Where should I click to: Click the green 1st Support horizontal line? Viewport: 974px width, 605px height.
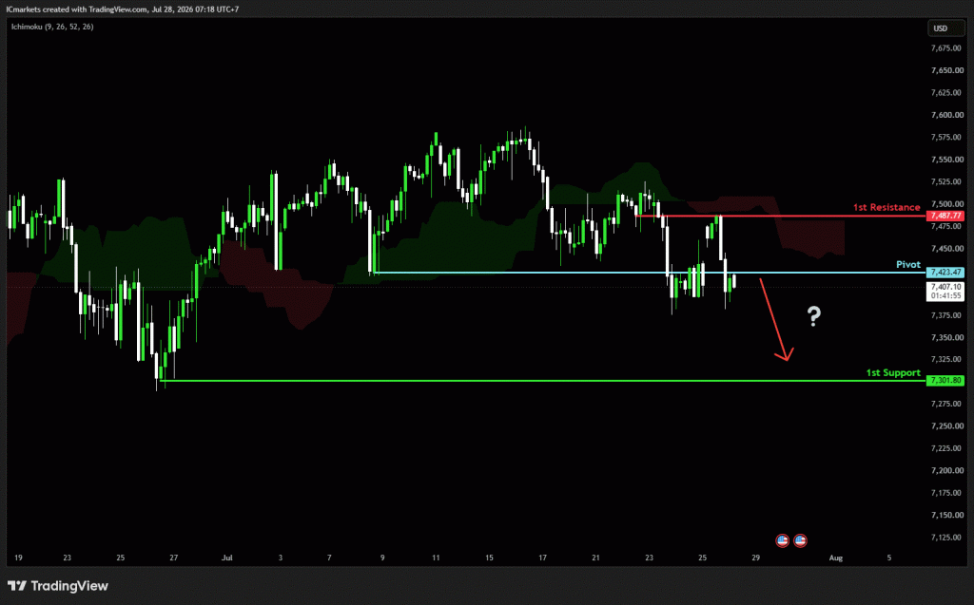[542, 380]
